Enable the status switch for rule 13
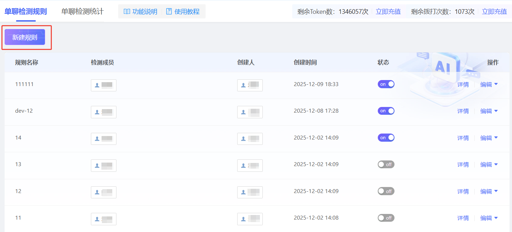Screen dimensions: 512x232 (386, 164)
